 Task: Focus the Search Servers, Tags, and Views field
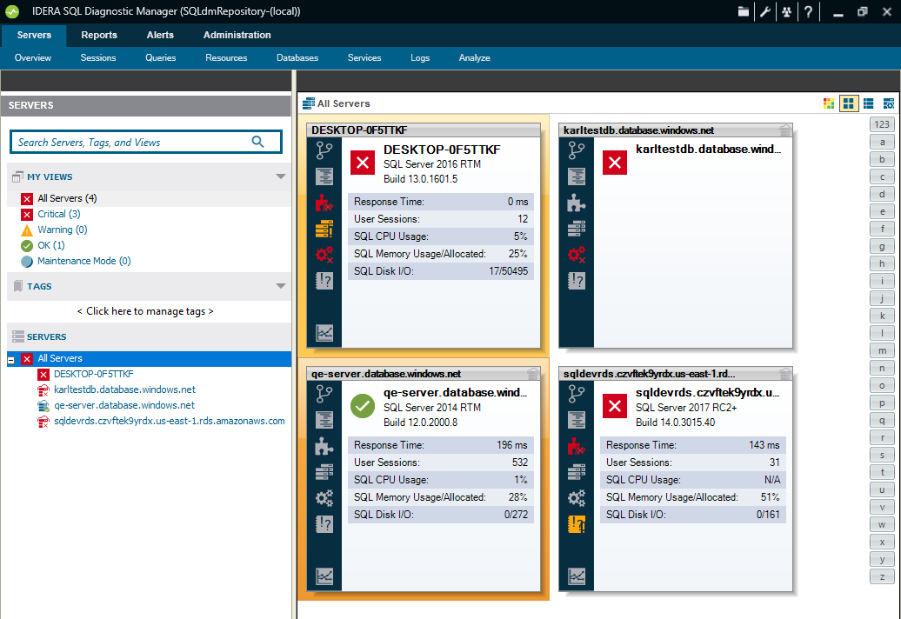[146, 142]
